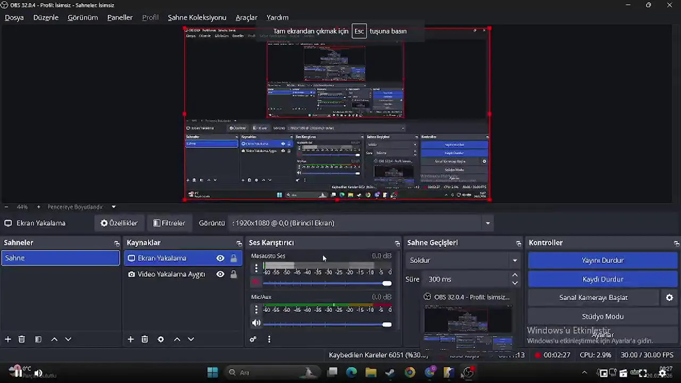Click Yayını Durdur to stop streaming

pos(603,261)
